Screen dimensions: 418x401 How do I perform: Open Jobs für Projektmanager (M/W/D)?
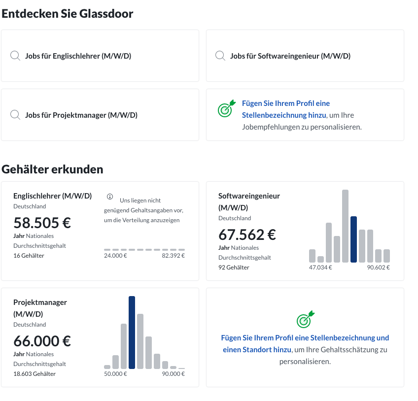point(81,115)
